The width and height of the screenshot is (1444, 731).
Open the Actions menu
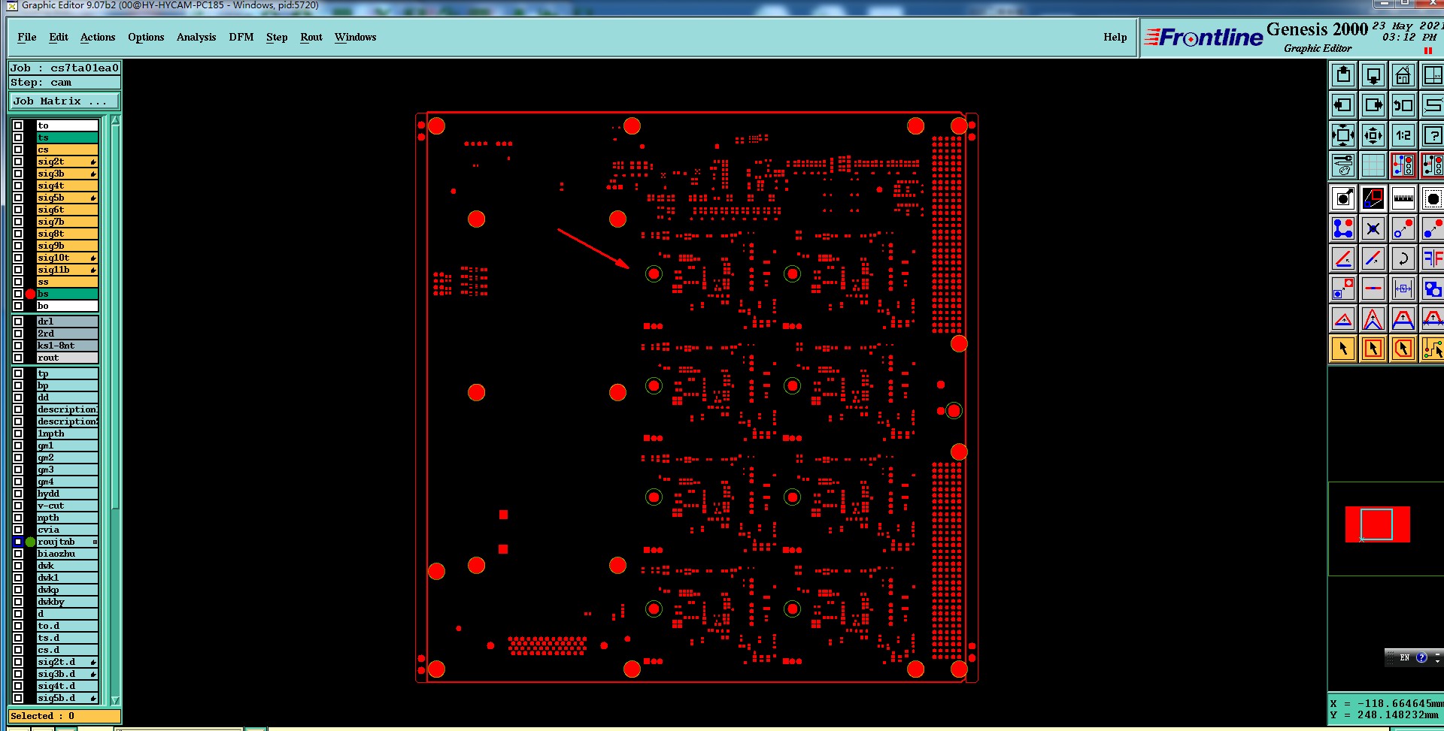click(x=98, y=37)
